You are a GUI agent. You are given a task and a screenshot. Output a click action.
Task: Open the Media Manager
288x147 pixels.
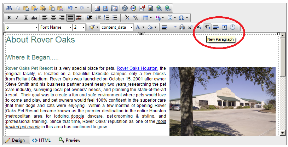pyautogui.click(x=133, y=8)
